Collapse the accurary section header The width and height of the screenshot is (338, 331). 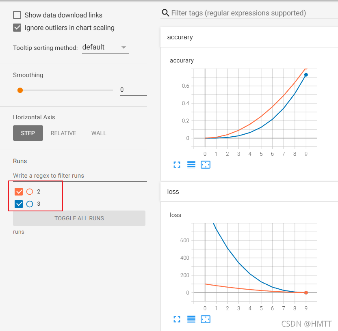[x=249, y=37]
